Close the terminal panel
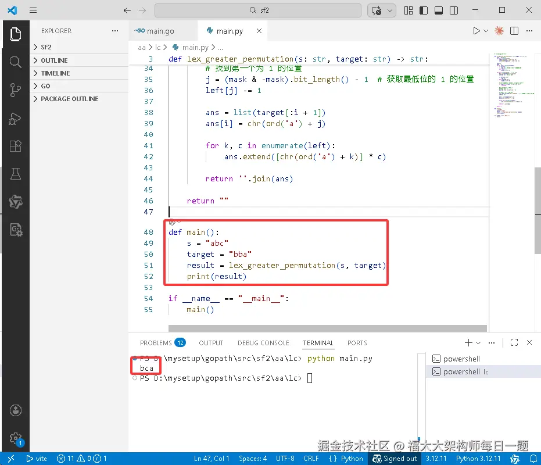This screenshot has width=541, height=465. pos(529,342)
